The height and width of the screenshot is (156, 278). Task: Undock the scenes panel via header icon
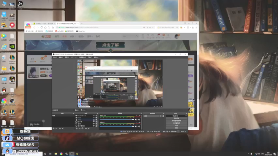pos(73,113)
